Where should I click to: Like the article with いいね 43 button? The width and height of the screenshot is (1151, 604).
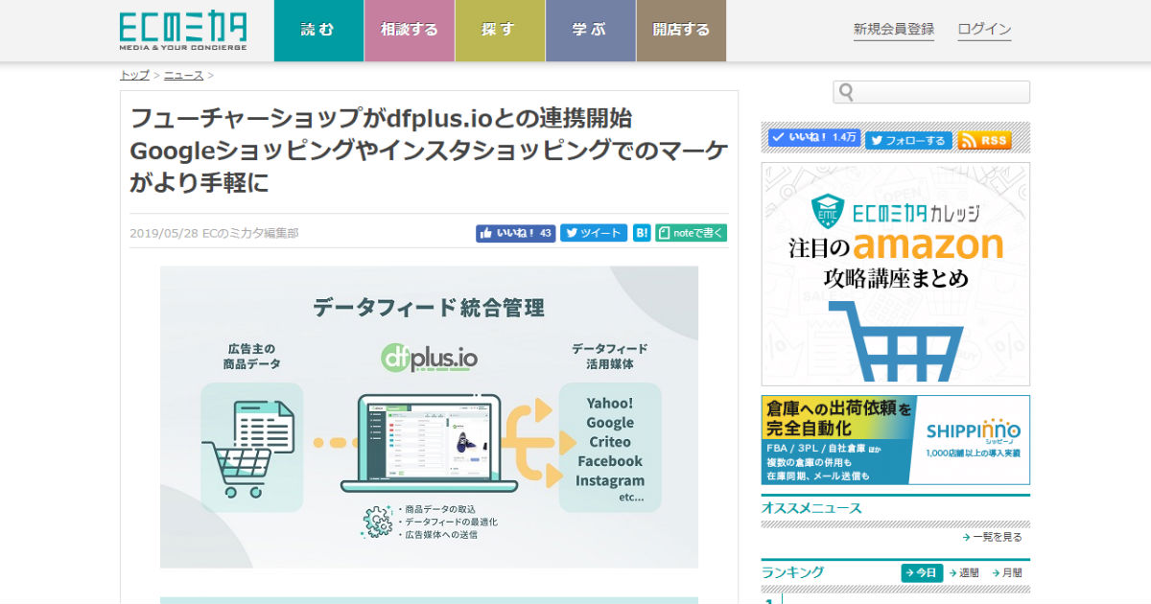(x=516, y=233)
